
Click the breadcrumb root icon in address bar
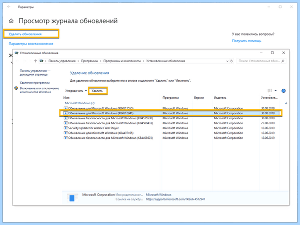point(41,61)
